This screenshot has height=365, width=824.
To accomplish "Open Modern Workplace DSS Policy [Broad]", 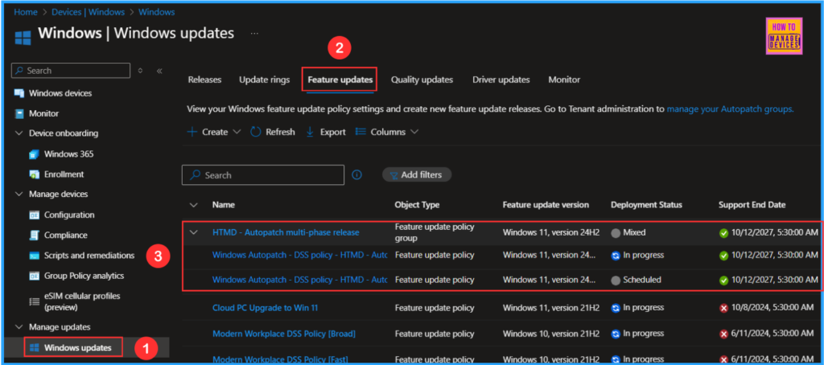I will coord(284,334).
